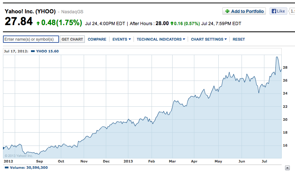The width and height of the screenshot is (295, 171).
Task: Open the COMPARE option
Action: click(97, 40)
